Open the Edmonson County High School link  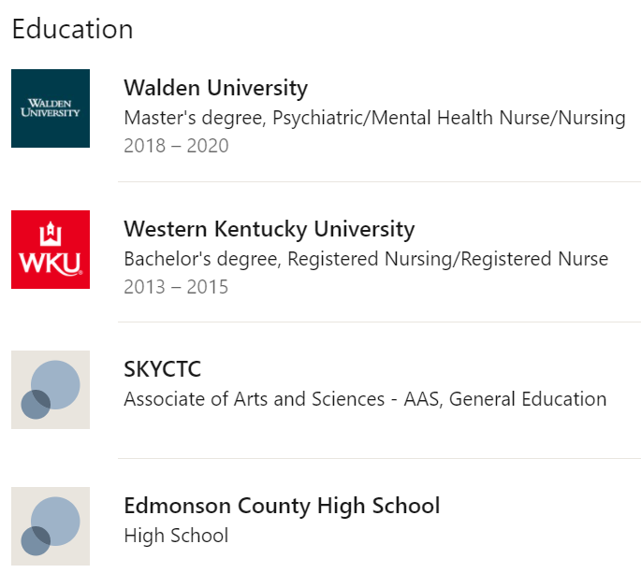[x=282, y=506]
